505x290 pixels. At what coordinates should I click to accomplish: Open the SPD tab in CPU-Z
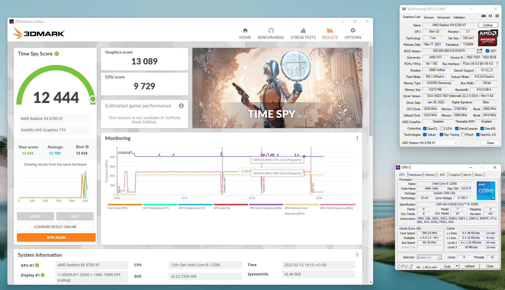coord(442,175)
